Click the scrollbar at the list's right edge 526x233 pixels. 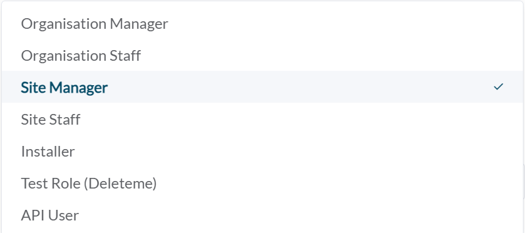pyautogui.click(x=524, y=181)
